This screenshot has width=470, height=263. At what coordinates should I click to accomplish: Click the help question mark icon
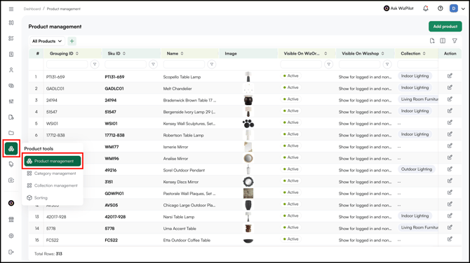(440, 8)
